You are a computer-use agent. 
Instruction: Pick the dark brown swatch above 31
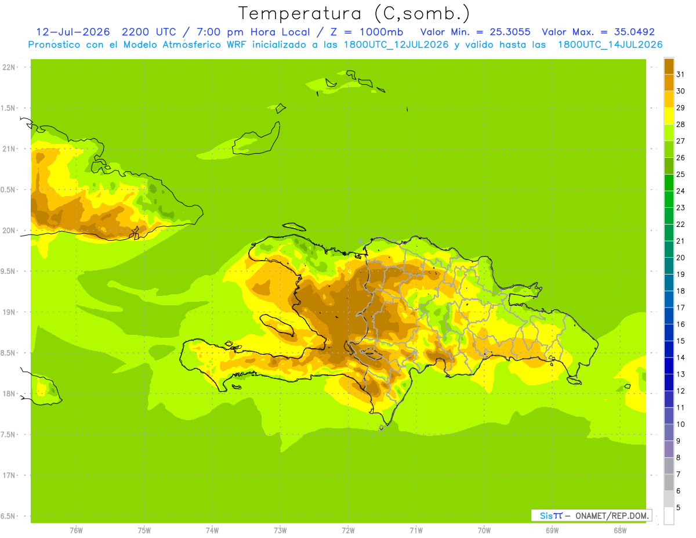point(669,66)
